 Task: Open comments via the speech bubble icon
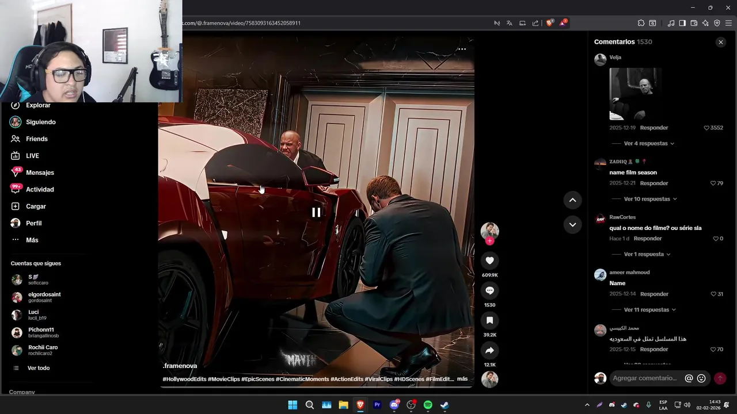tap(489, 290)
